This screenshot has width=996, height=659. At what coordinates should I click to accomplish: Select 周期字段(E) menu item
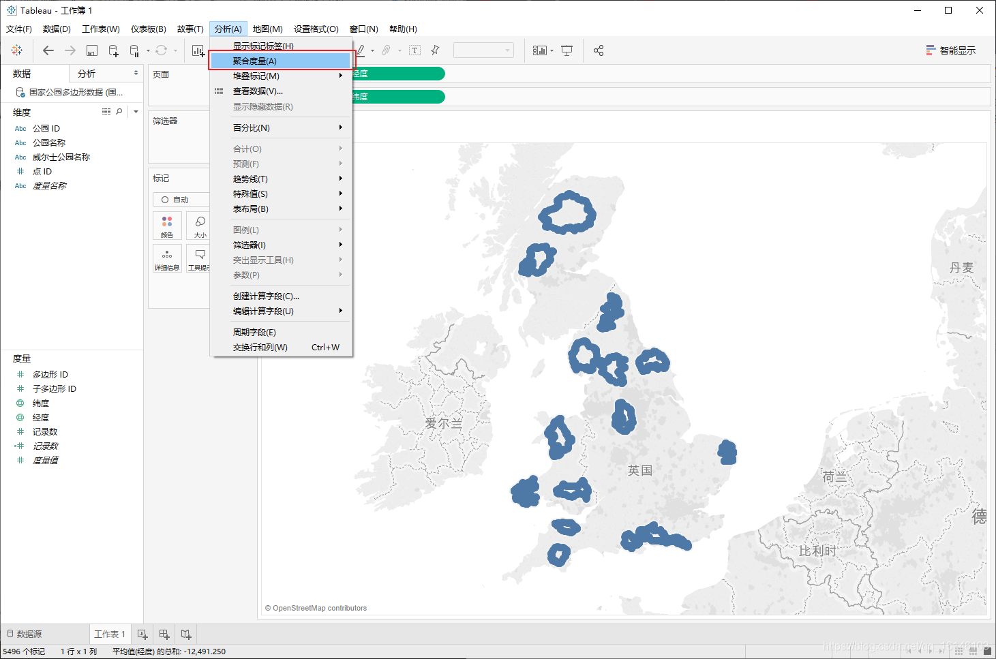point(281,332)
